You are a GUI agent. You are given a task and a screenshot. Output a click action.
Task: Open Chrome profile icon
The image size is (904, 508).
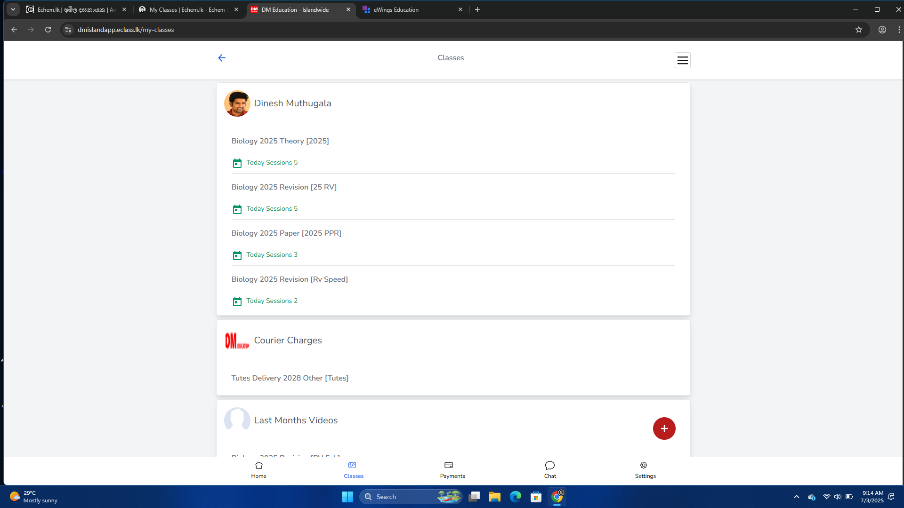point(882,30)
